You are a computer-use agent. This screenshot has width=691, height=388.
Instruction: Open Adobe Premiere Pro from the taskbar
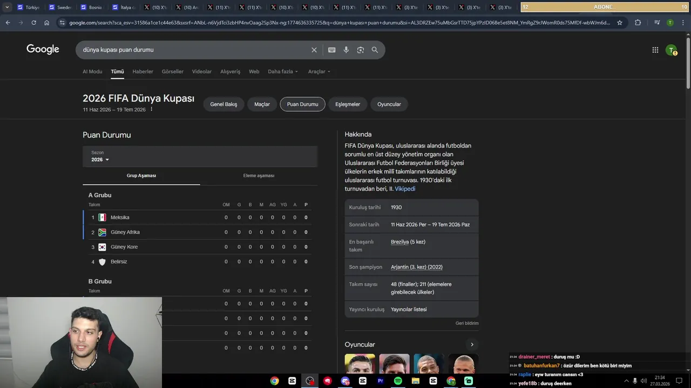(381, 380)
